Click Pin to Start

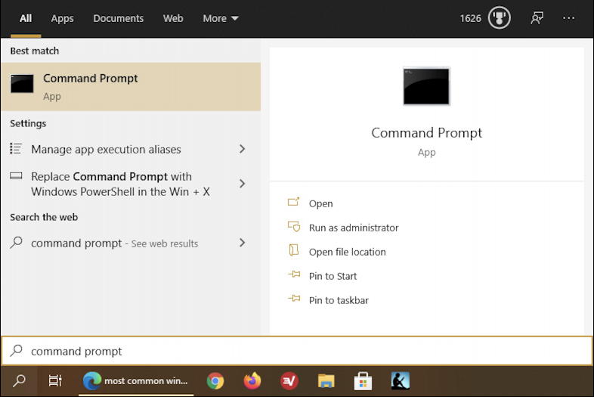coord(333,276)
